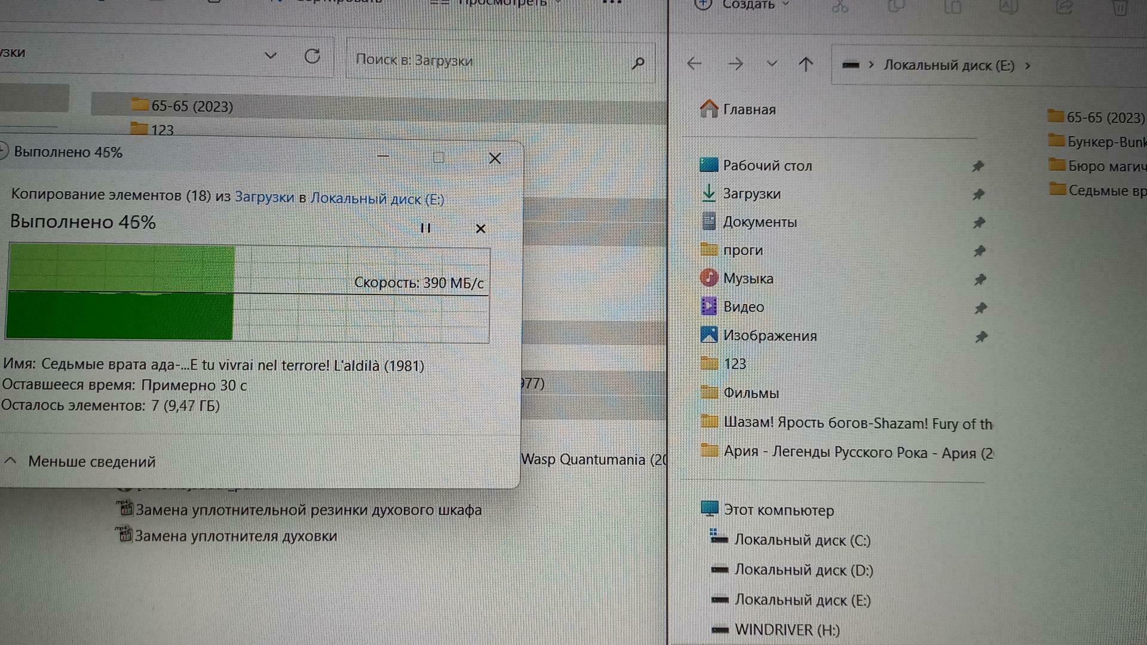Viewport: 1147px width, 645px height.
Task: Refresh the Загрузки window
Action: coord(312,57)
